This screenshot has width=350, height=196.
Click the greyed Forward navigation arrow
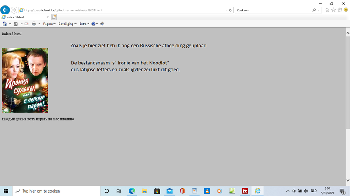pyautogui.click(x=14, y=10)
